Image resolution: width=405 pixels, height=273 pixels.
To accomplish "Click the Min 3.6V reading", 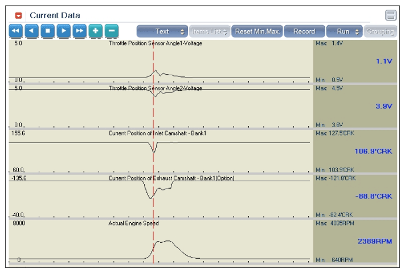I will pyautogui.click(x=329, y=125).
